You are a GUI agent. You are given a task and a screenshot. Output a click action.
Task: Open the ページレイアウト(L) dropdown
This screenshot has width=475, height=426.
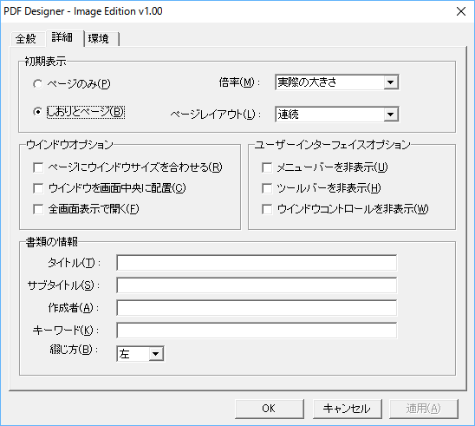[x=337, y=115]
